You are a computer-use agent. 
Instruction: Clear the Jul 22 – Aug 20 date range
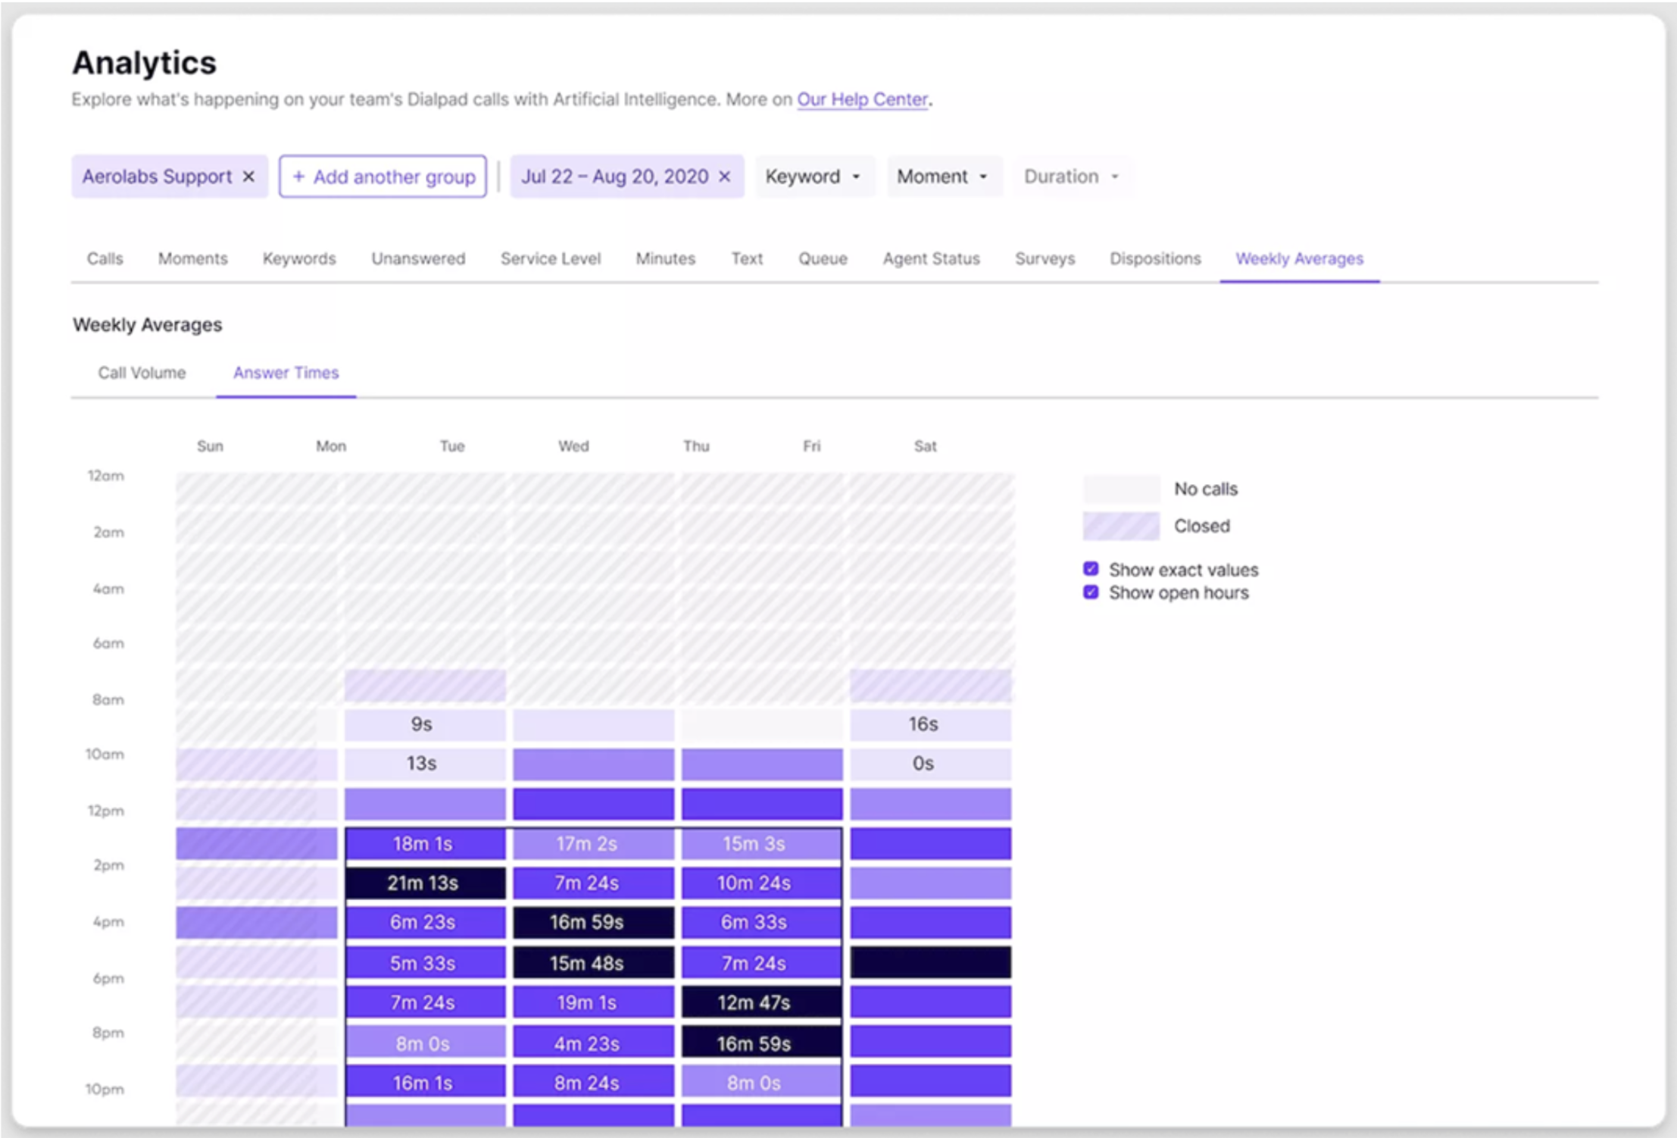723,176
